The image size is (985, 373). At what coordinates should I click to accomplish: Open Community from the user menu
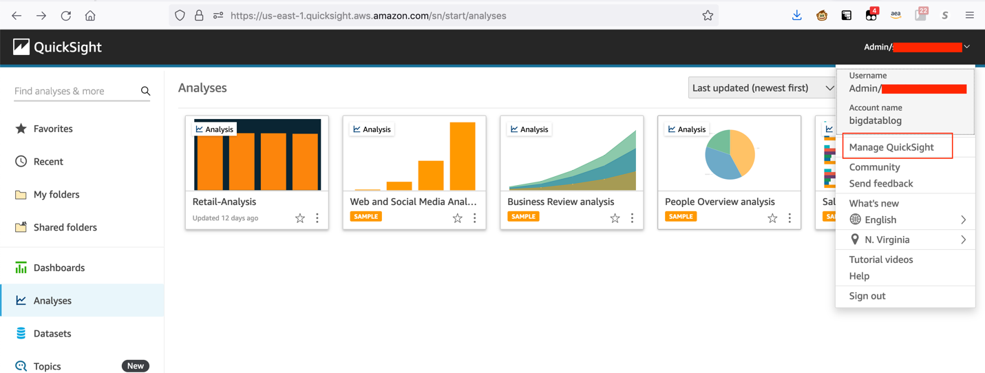pyautogui.click(x=874, y=167)
